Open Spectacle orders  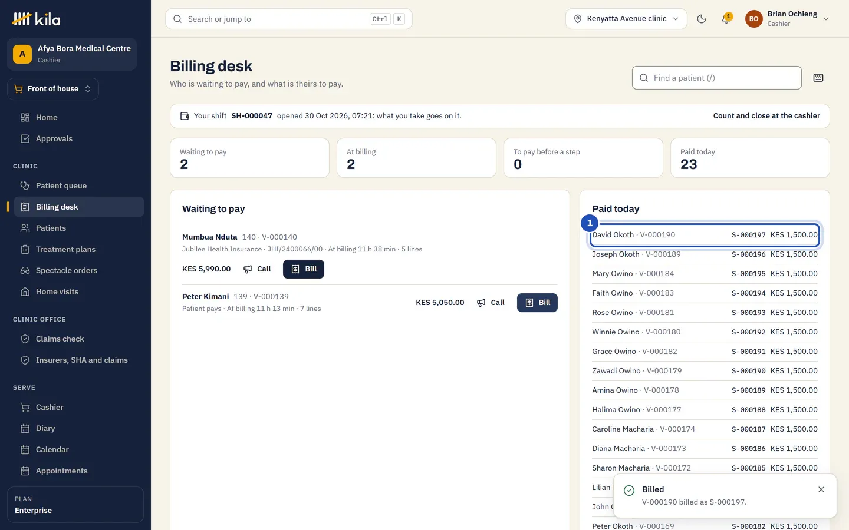point(78,270)
